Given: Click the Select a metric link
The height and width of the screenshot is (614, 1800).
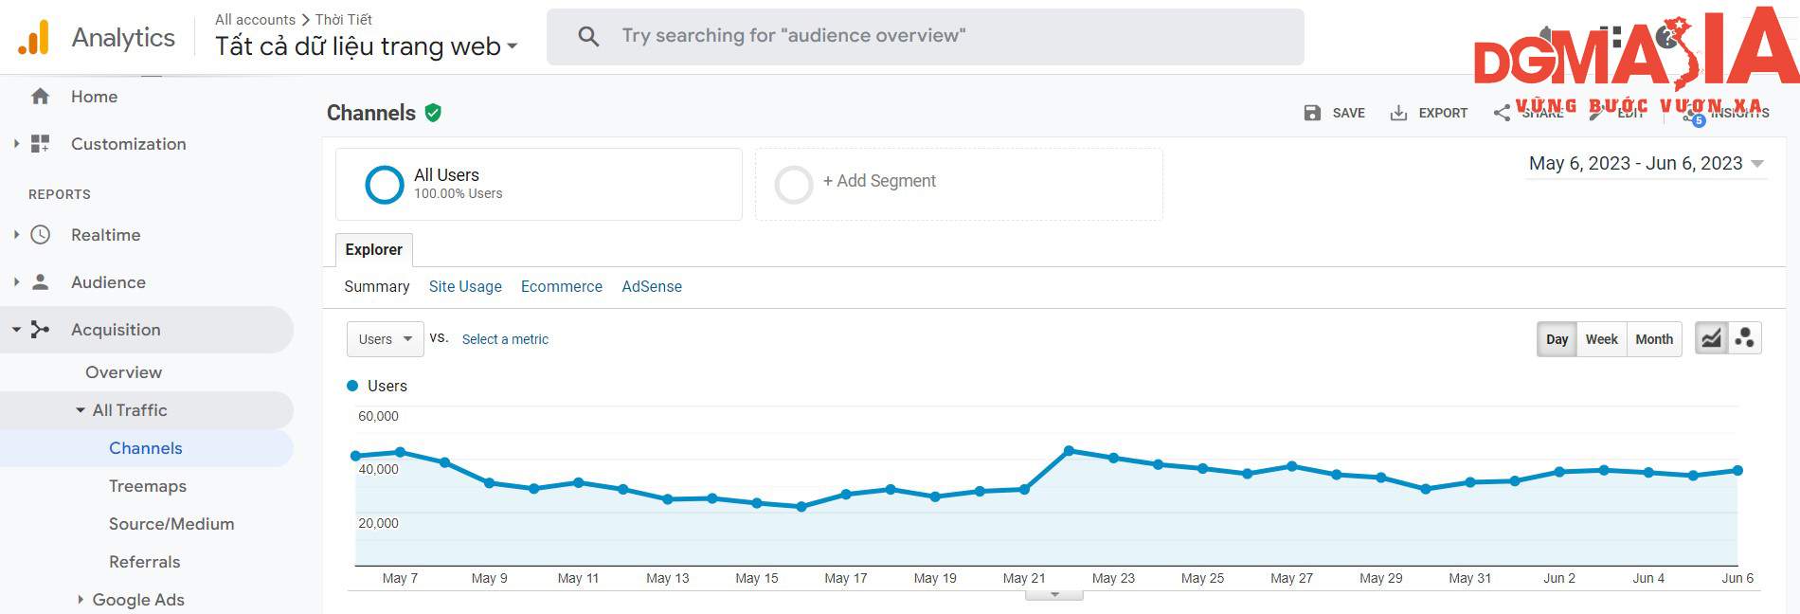Looking at the screenshot, I should pyautogui.click(x=505, y=339).
